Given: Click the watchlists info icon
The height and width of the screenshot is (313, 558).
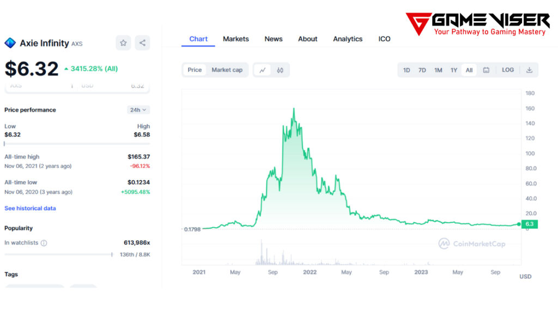Looking at the screenshot, I should 44,243.
